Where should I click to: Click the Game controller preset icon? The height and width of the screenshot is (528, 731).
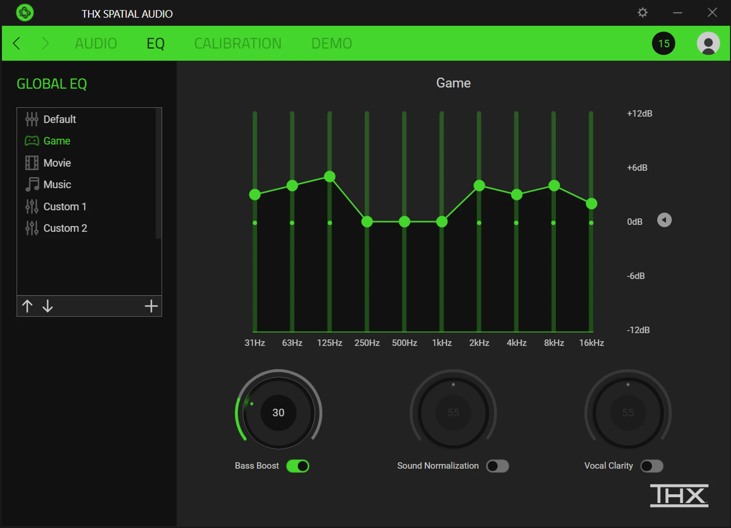click(x=32, y=141)
